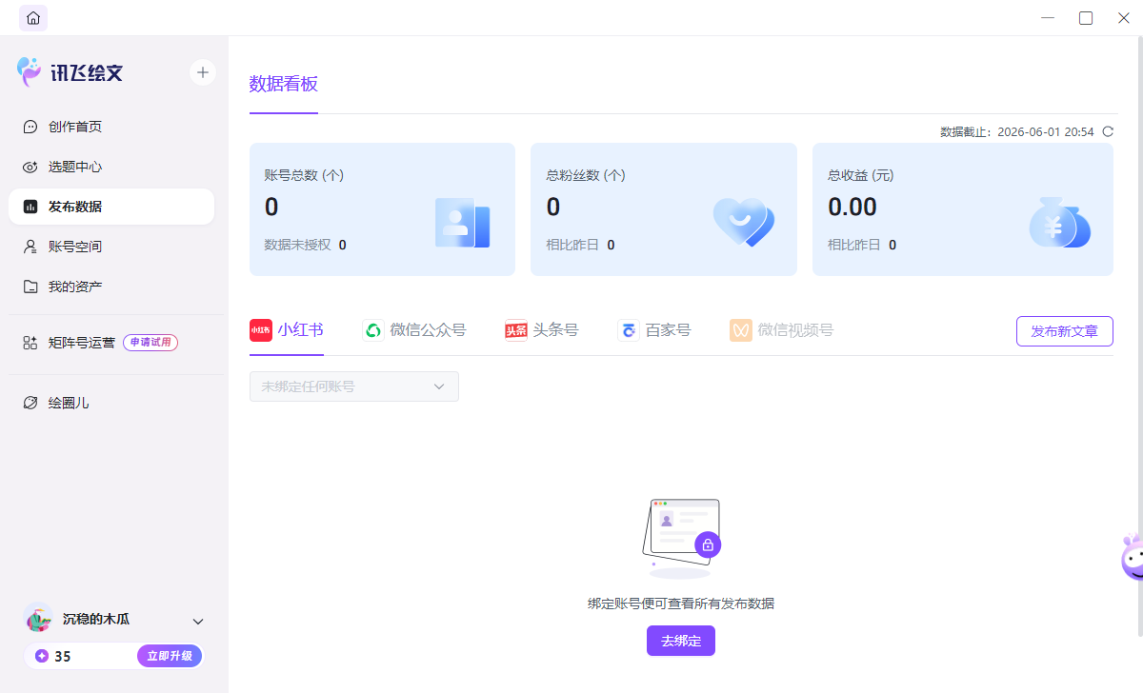Click the 申请试用 badge
This screenshot has height=693, width=1143.
pyautogui.click(x=150, y=343)
